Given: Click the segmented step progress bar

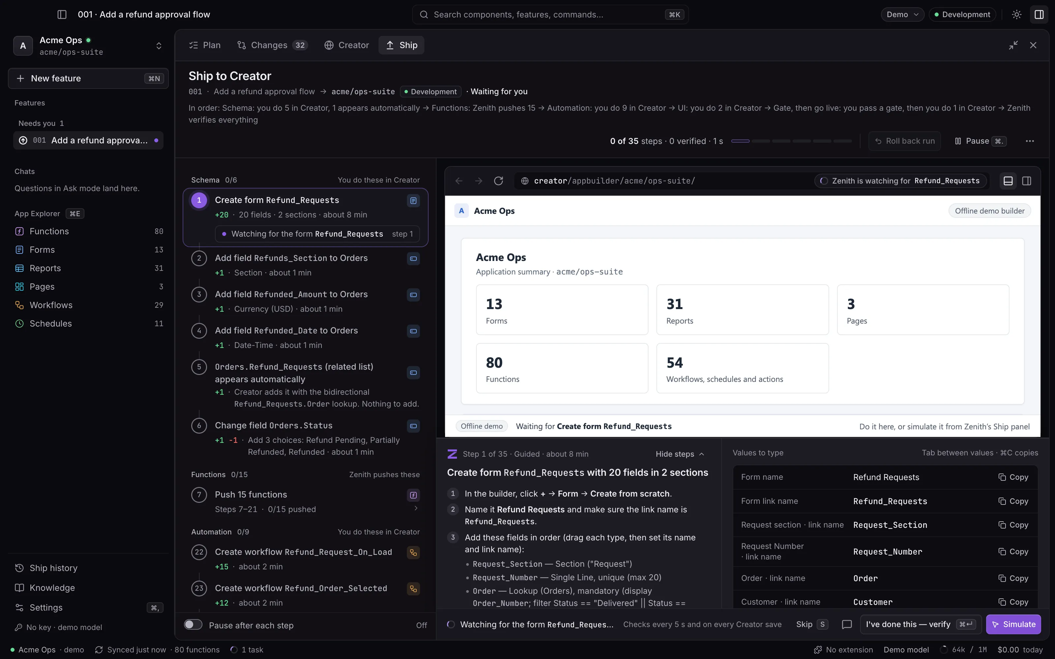Looking at the screenshot, I should [791, 141].
